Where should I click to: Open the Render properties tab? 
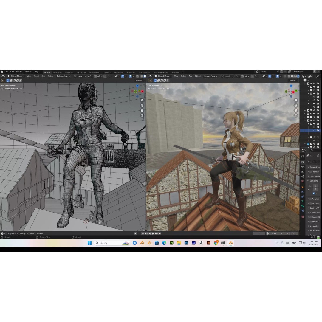click(x=303, y=162)
